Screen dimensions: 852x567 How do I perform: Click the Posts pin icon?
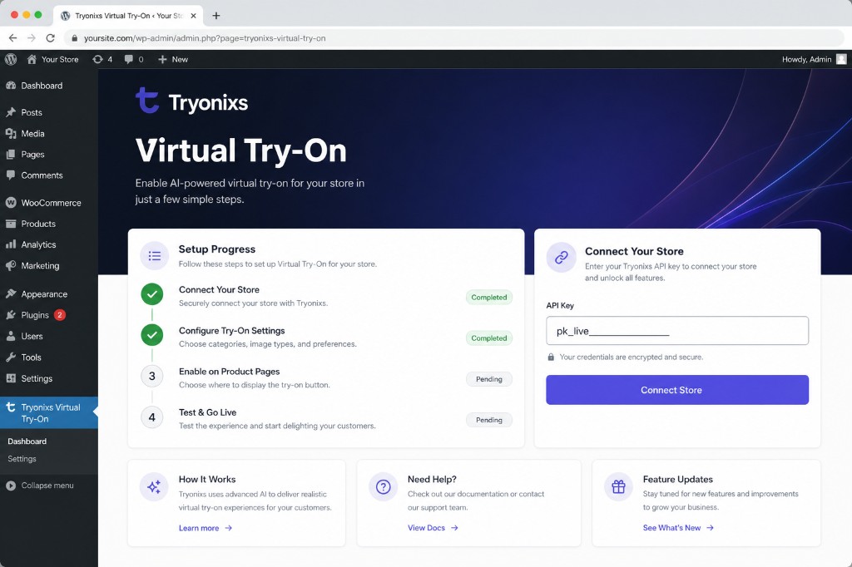tap(11, 112)
